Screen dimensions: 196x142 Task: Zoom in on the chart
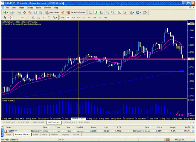(107, 12)
